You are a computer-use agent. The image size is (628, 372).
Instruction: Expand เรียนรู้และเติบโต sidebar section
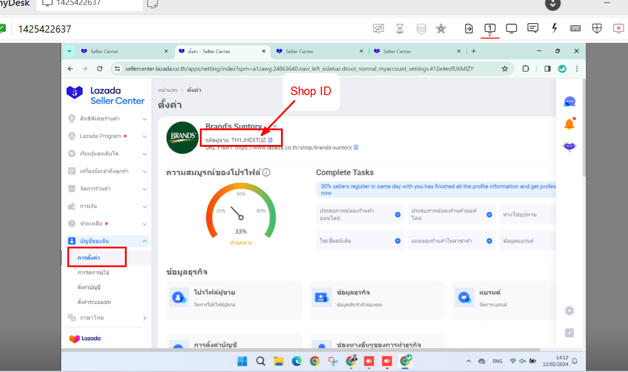pyautogui.click(x=107, y=153)
